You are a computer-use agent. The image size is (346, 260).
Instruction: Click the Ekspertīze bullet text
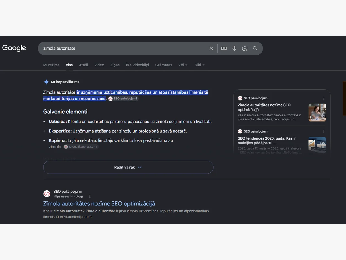118,131
